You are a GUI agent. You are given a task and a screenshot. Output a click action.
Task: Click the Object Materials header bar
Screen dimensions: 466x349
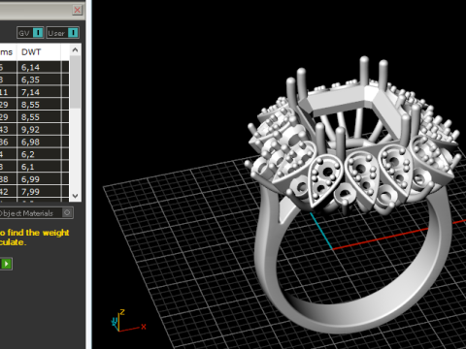[x=36, y=213]
